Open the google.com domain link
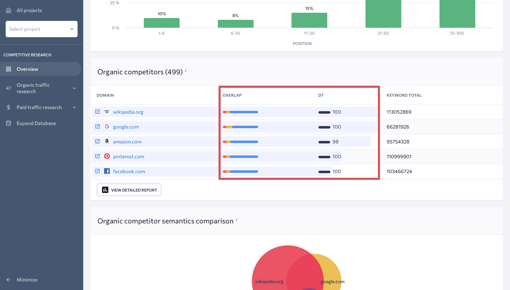 pos(126,127)
